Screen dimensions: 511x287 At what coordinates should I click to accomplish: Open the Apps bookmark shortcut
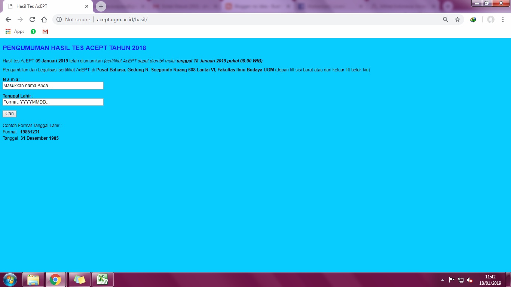pos(15,31)
